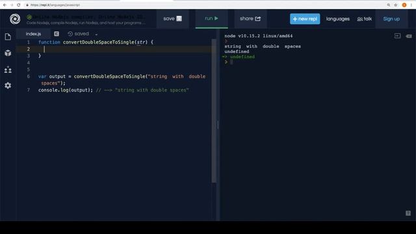The width and height of the screenshot is (416, 234).
Task: Click the editor-console split divider handle
Action: click(218, 125)
